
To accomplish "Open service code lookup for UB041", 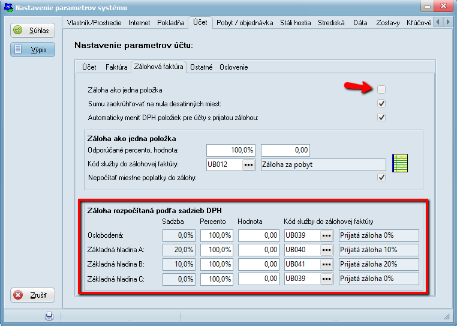I will [327, 264].
